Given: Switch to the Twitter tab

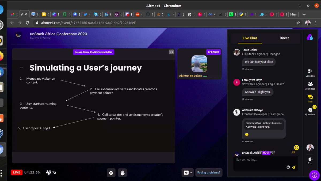Looking at the screenshot, I should coord(87,14).
